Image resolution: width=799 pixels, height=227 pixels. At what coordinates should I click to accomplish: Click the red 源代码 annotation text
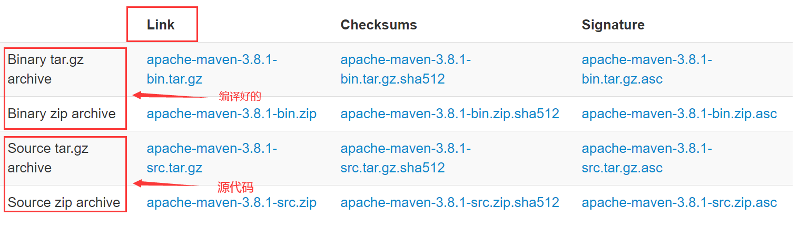click(x=235, y=187)
